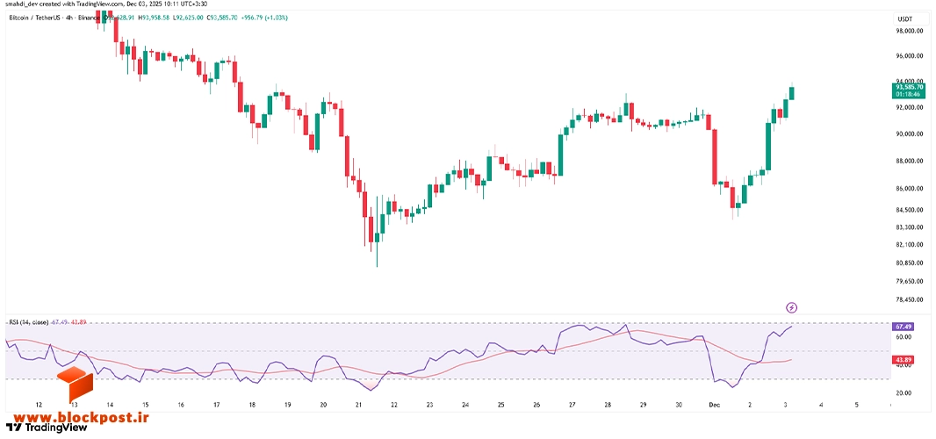This screenshot has height=439, width=936.
Task: Click the C93,585.70 close value
Action: click(222, 18)
